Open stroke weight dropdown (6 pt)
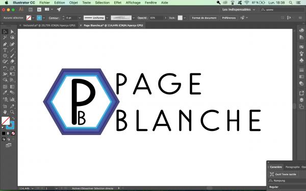 click(80, 18)
